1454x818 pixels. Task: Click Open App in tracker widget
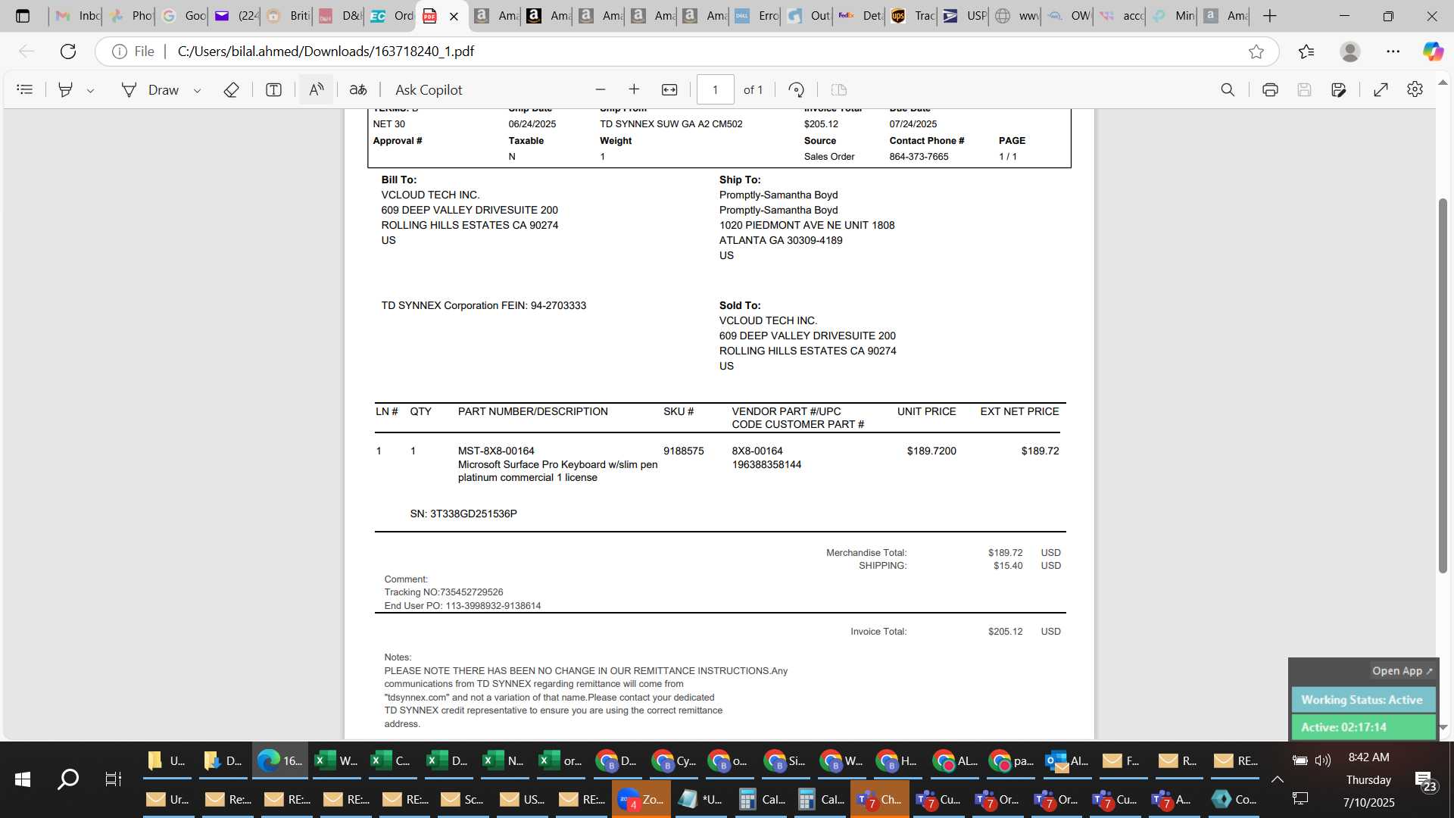[x=1402, y=670]
